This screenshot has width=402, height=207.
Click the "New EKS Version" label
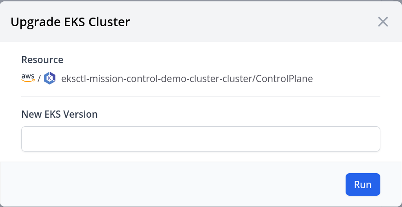tap(60, 114)
